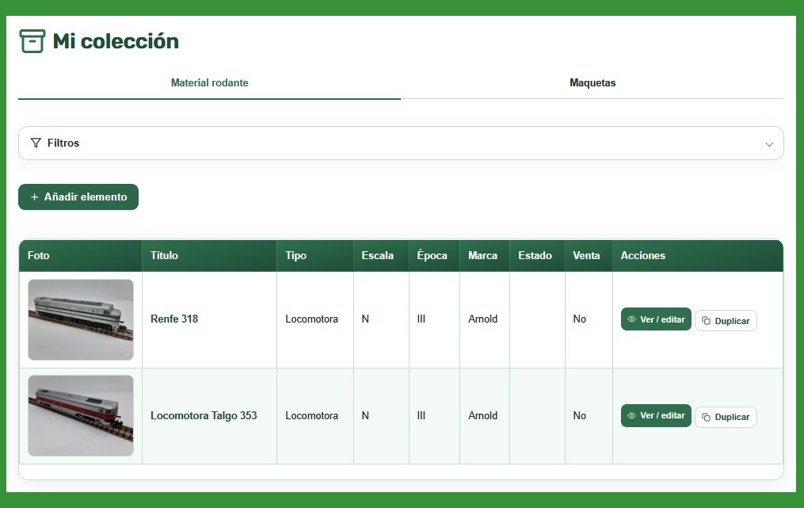804x508 pixels.
Task: Click the eye icon in Renfe 318 row
Action: pyautogui.click(x=632, y=319)
